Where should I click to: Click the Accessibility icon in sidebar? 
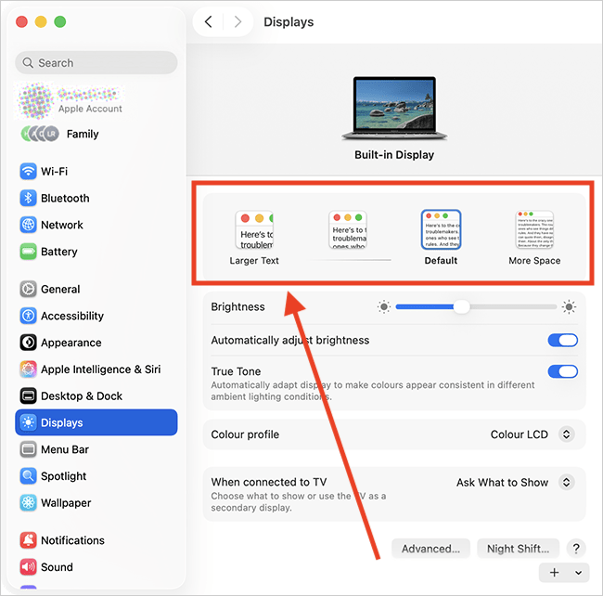pyautogui.click(x=28, y=317)
